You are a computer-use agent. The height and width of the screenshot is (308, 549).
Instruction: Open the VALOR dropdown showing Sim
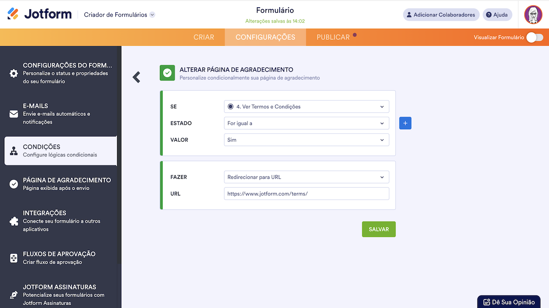[306, 140]
